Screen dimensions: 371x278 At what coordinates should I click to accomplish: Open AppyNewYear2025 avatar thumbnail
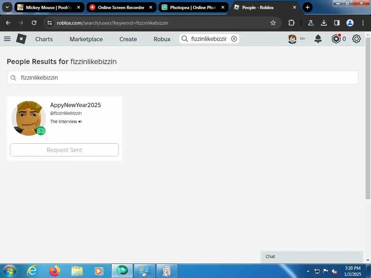(28, 118)
